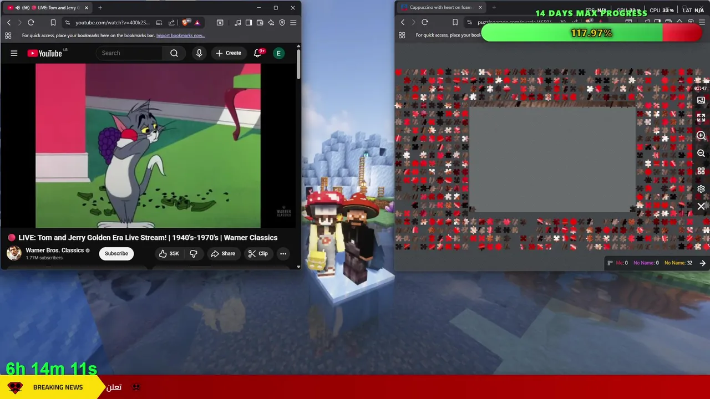Open the account avatar E menu
The height and width of the screenshot is (399, 710).
pyautogui.click(x=278, y=53)
